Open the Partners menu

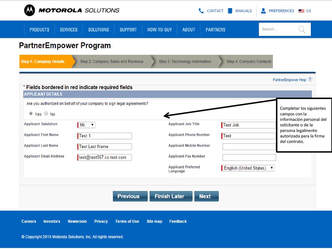pos(216,30)
